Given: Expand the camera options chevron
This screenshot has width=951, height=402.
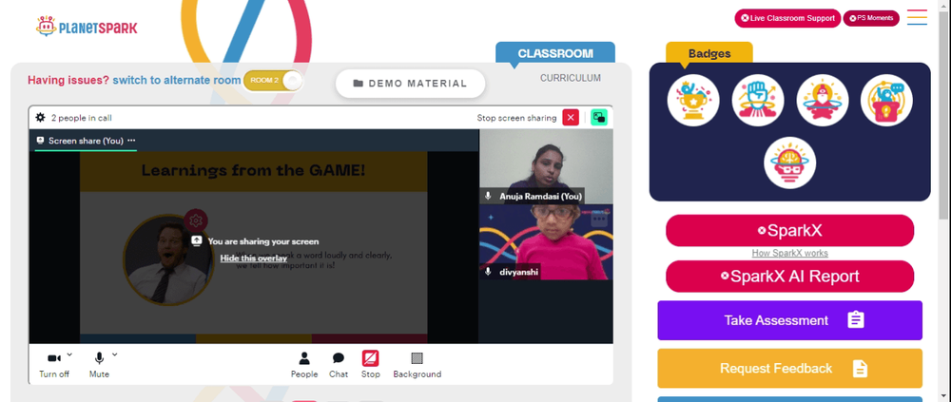Looking at the screenshot, I should (x=69, y=354).
